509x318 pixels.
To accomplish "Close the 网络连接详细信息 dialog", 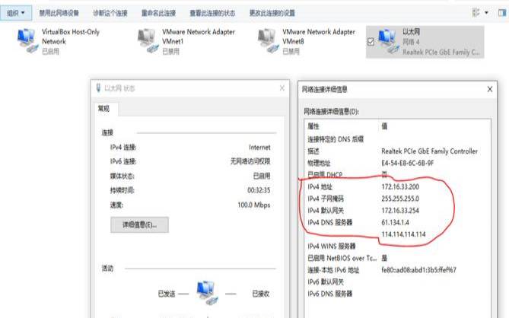I will pyautogui.click(x=490, y=88).
